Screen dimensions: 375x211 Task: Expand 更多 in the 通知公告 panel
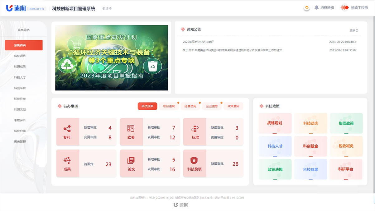pos(354,30)
